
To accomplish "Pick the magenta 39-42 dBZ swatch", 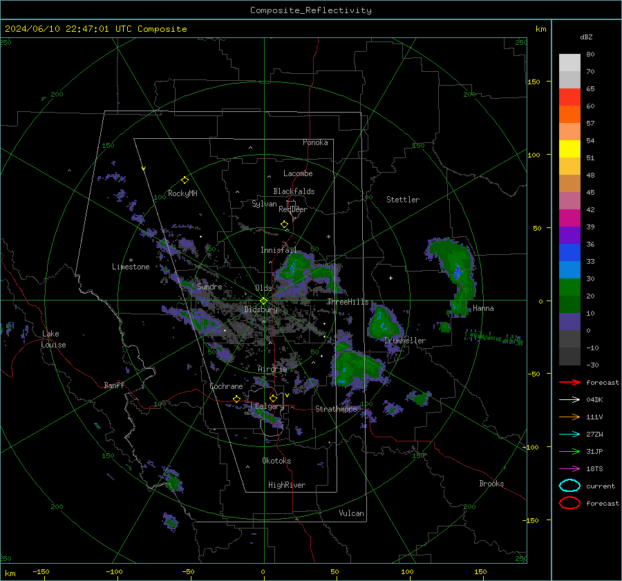I will (x=569, y=218).
